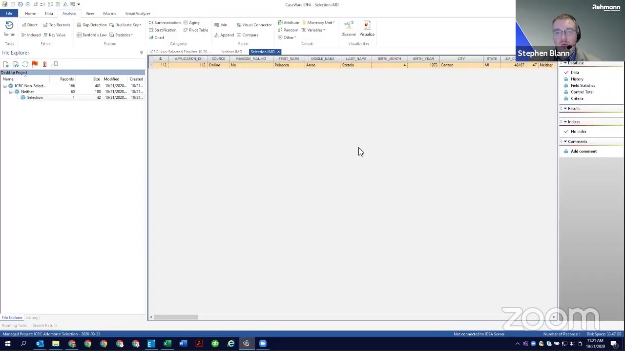The height and width of the screenshot is (351, 625).
Task: Open Windows Start menu
Action: pos(7,344)
